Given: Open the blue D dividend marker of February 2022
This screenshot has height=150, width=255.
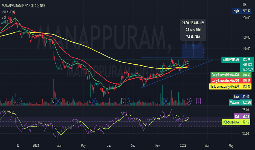Looking at the screenshot, I should 58,101.
